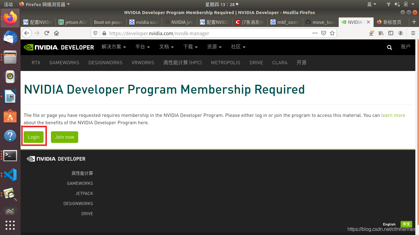
Task: Launch Visual Studio Code from the dock
Action: (x=10, y=175)
